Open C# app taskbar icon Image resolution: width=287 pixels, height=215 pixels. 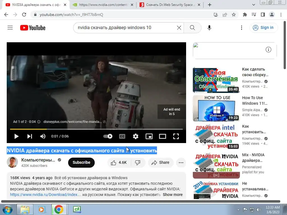pyautogui.click(x=77, y=209)
